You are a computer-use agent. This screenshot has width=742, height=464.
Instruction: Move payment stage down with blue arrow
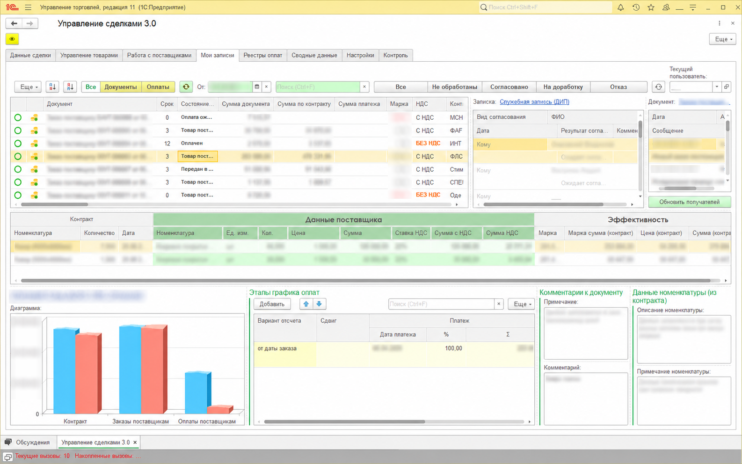pyautogui.click(x=319, y=304)
